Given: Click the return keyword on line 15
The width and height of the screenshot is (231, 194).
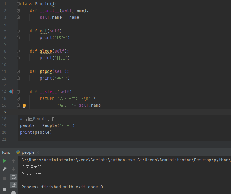Looking at the screenshot, I should pyautogui.click(x=47, y=99).
